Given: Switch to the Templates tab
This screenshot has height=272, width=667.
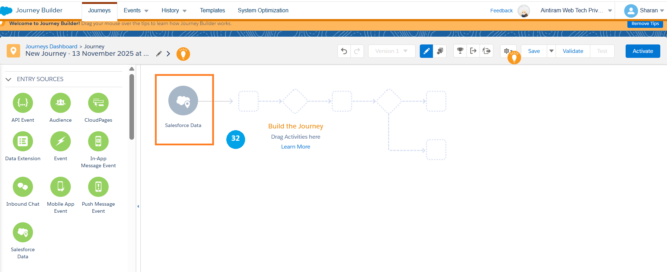Looking at the screenshot, I should click(212, 11).
